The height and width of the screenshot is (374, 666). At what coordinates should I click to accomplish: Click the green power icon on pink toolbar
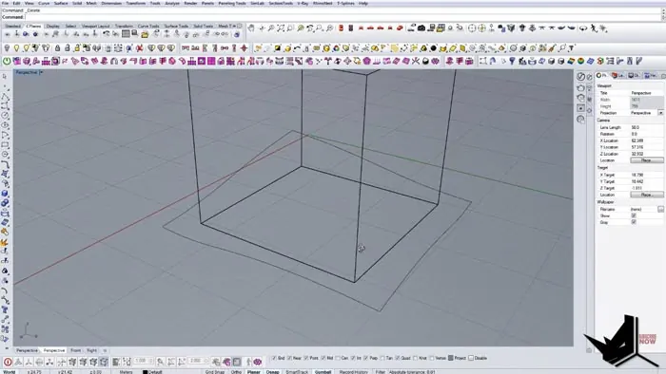tap(7, 61)
